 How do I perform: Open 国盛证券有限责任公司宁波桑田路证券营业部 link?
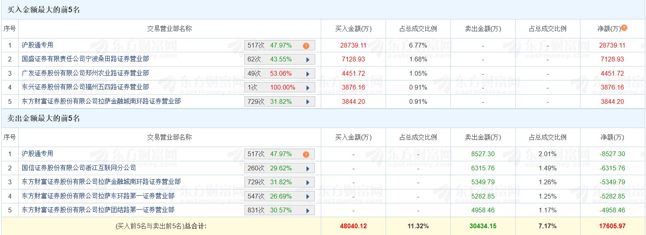tap(85, 59)
